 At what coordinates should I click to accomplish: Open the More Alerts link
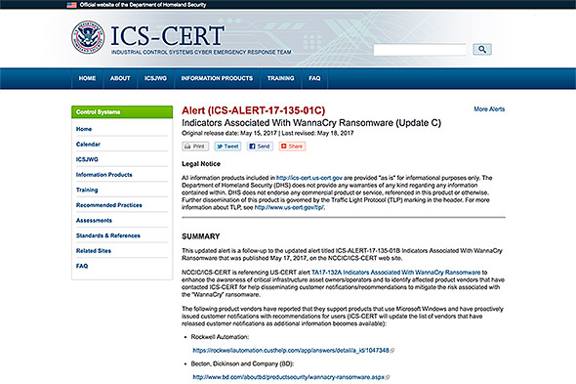click(489, 109)
